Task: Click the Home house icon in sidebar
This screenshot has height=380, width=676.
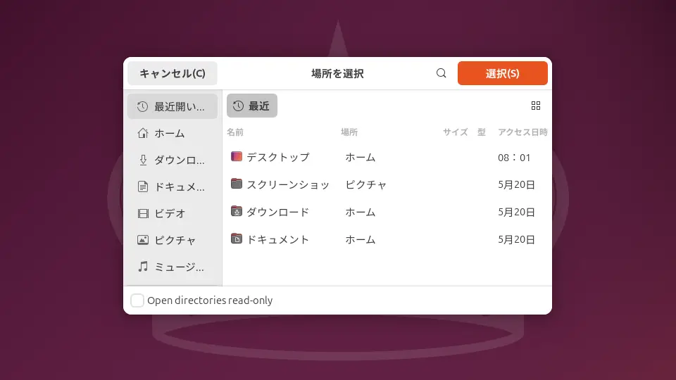Action: (143, 134)
